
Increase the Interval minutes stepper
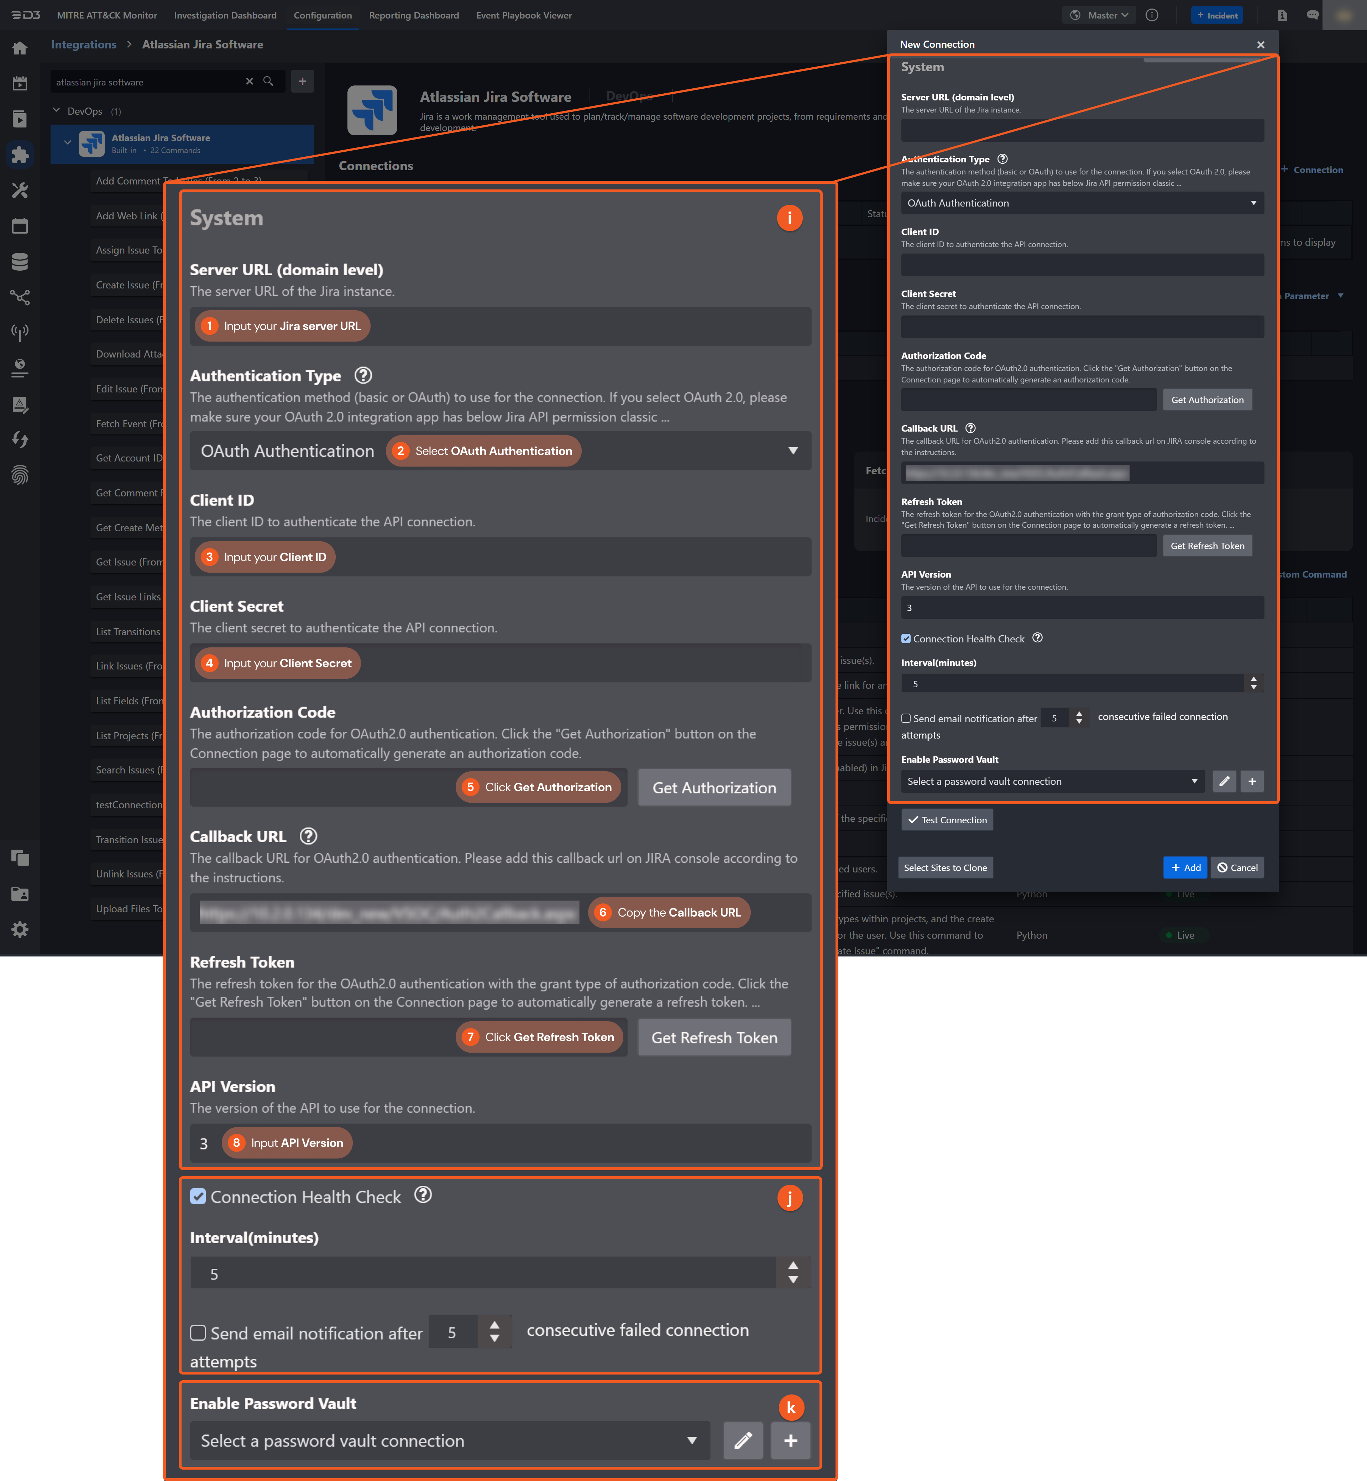click(1253, 678)
